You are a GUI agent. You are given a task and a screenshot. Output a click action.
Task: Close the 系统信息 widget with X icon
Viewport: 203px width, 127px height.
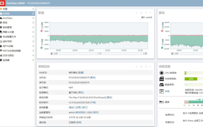(146, 66)
